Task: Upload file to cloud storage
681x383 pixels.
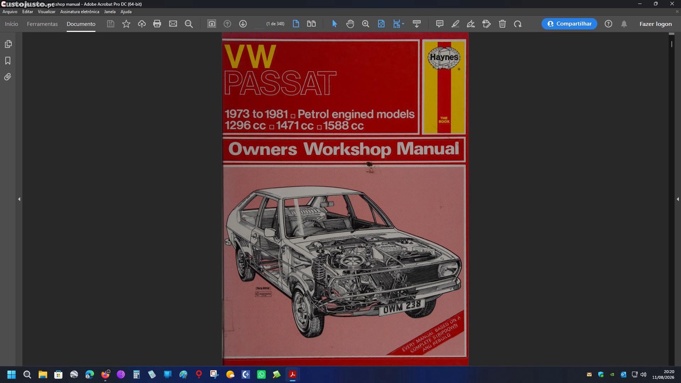Action: coord(142,24)
